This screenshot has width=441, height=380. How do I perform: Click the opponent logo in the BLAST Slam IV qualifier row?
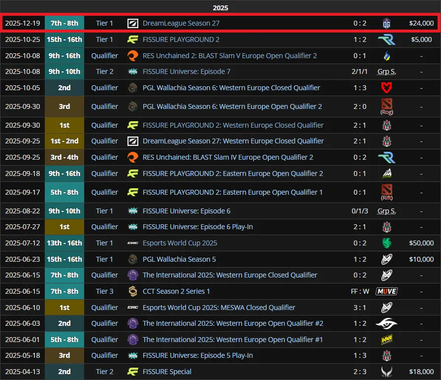point(387,157)
